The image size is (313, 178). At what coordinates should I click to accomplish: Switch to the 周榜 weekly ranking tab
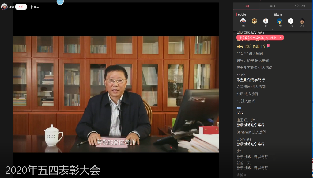point(272,6)
